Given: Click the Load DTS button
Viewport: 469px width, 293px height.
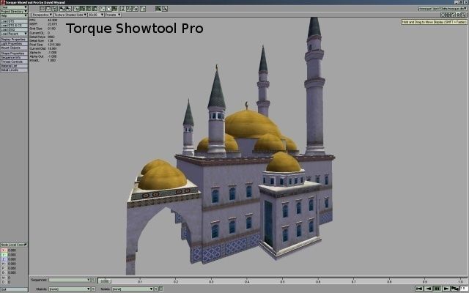Looking at the screenshot, I should (x=14, y=21).
